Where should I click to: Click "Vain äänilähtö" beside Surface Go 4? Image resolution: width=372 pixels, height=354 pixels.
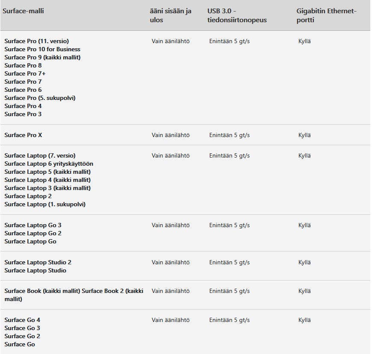[x=171, y=320]
